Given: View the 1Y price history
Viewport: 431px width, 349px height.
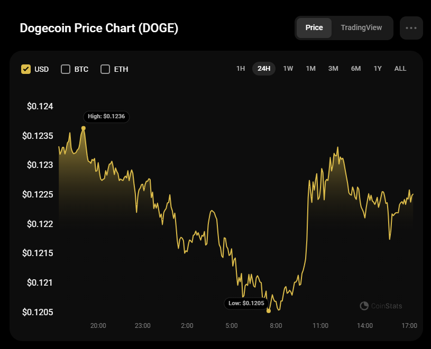Looking at the screenshot, I should (378, 69).
